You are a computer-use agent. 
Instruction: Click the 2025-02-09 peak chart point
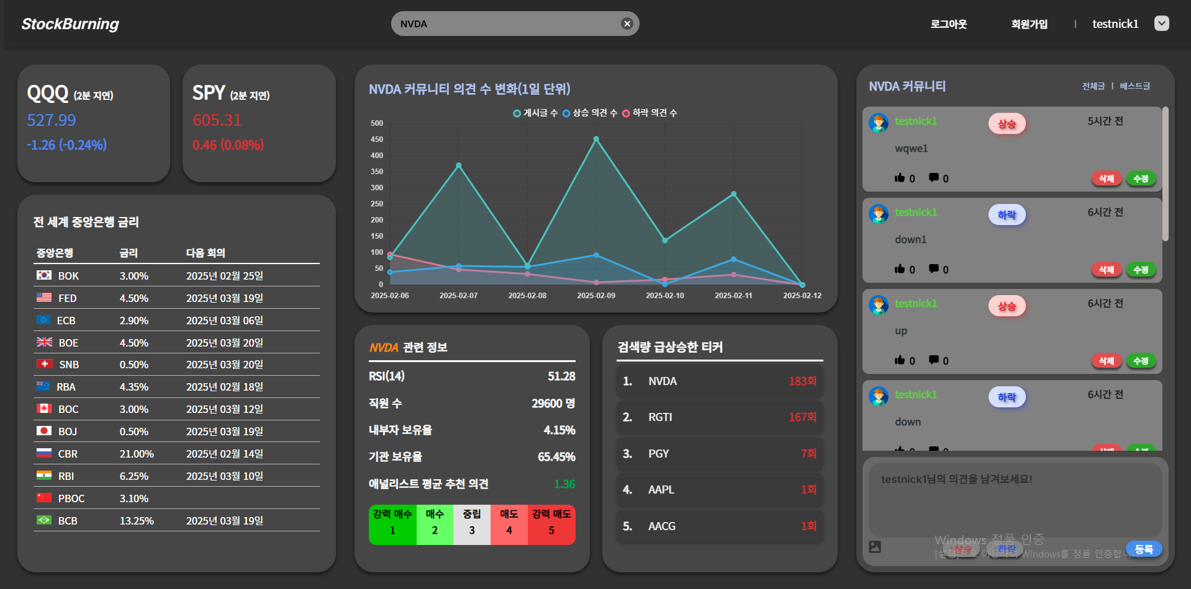(596, 139)
